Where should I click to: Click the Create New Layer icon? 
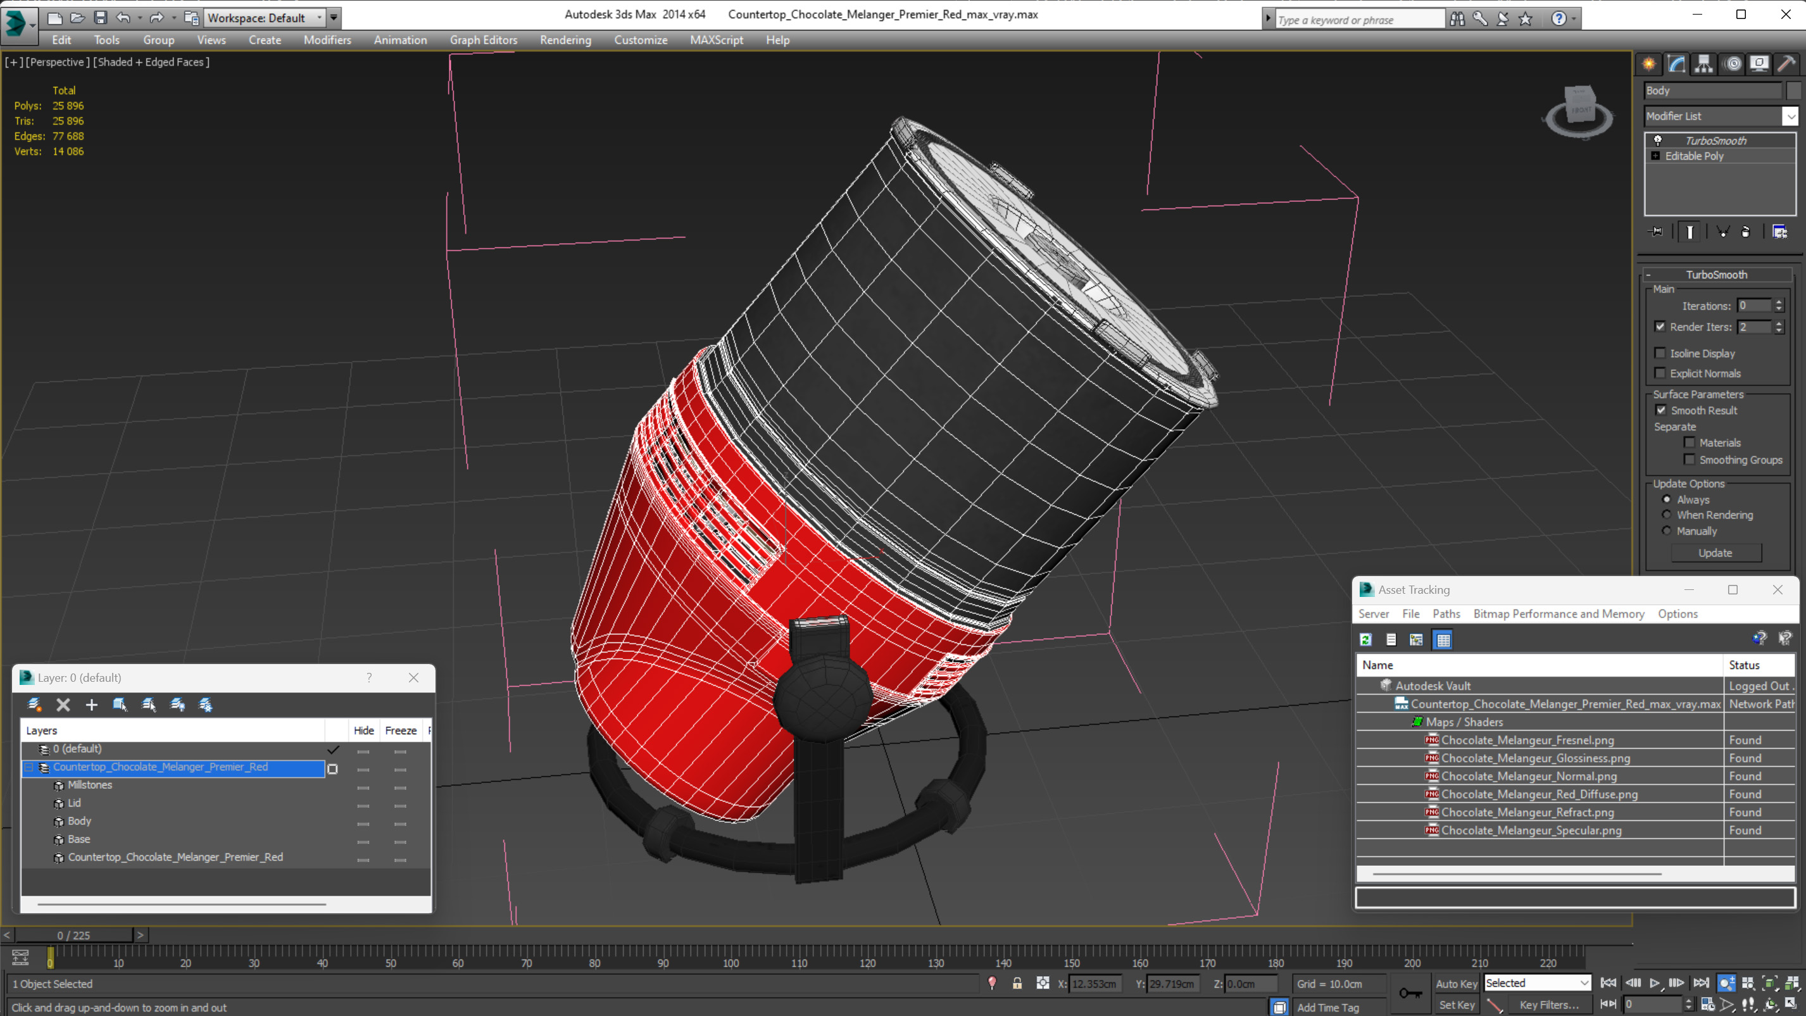34,705
